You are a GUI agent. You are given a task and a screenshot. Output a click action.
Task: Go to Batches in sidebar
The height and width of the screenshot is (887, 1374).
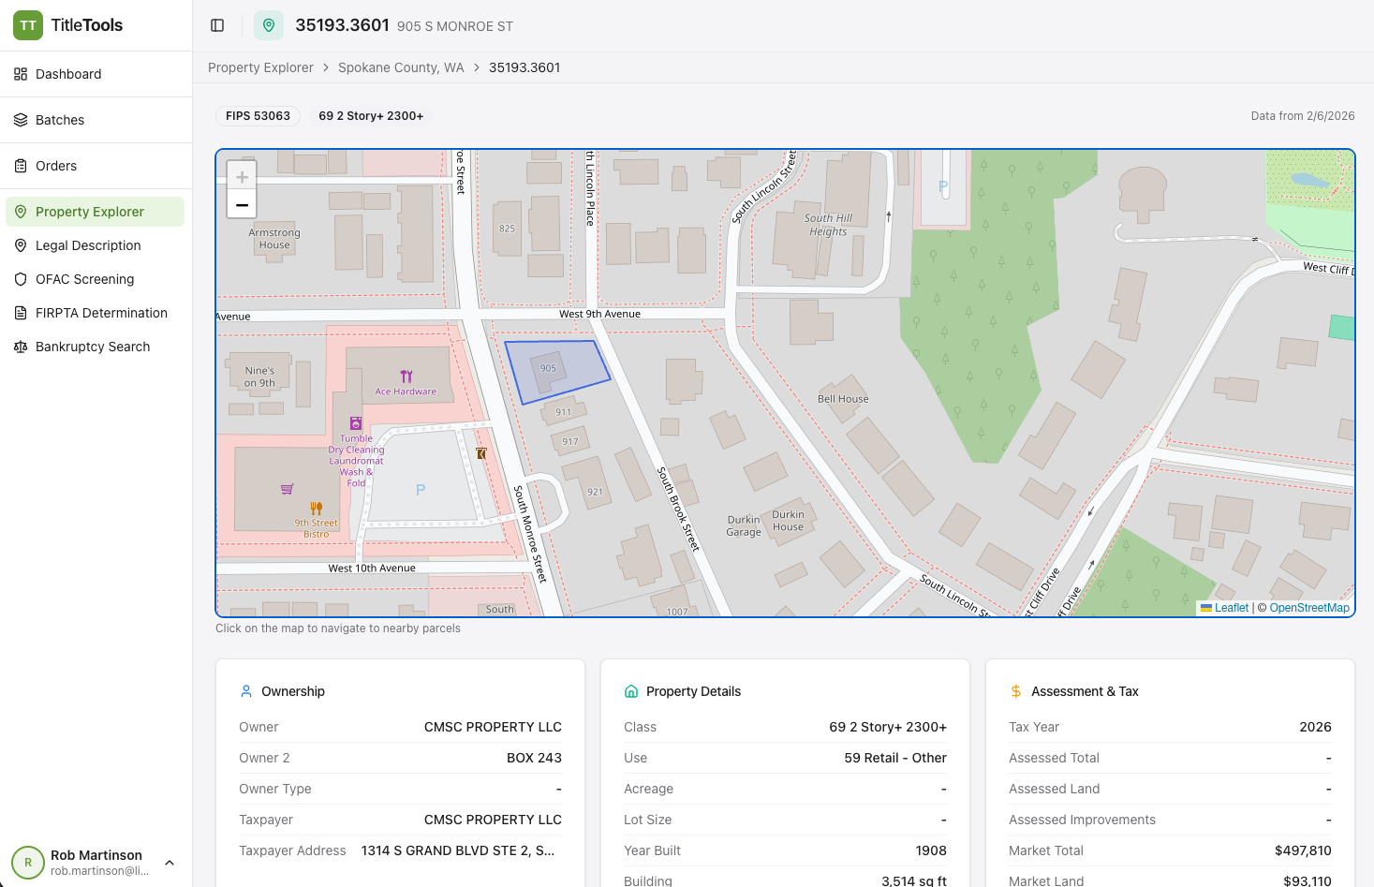coord(60,120)
